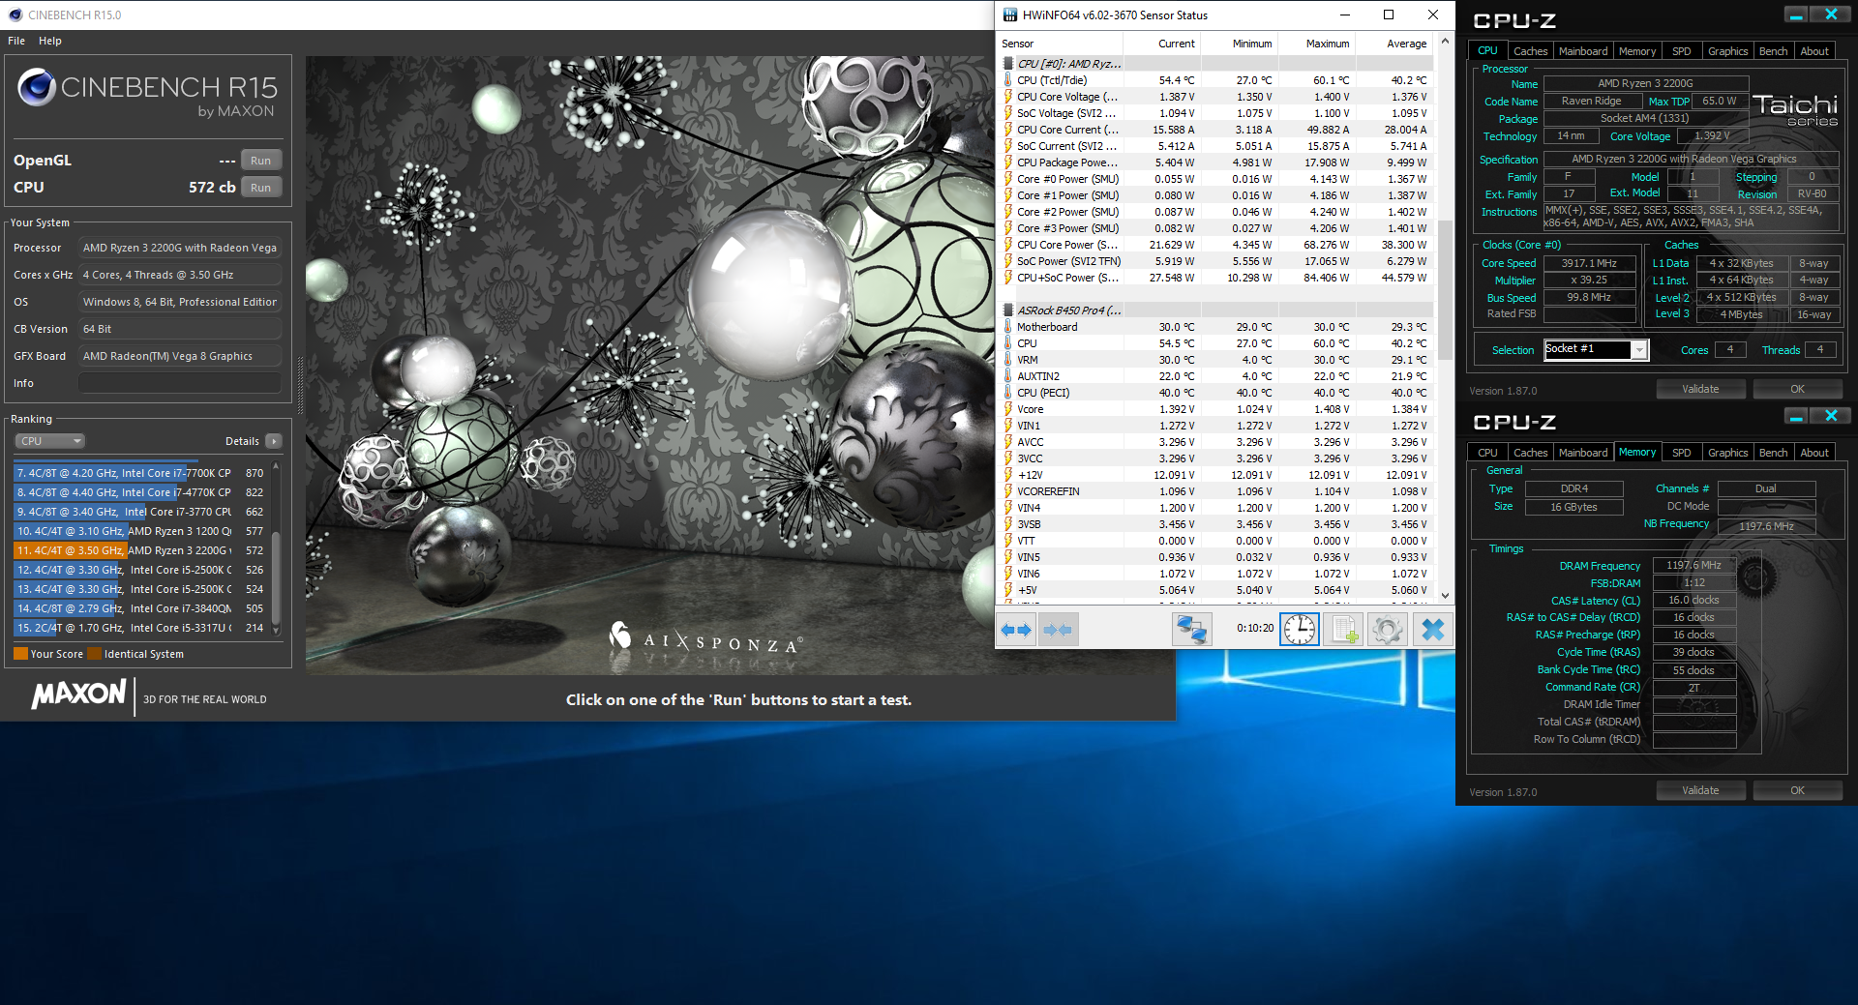This screenshot has width=1858, height=1005.
Task: Minimize the CPU-Z window showing processor details
Action: pos(1796,15)
